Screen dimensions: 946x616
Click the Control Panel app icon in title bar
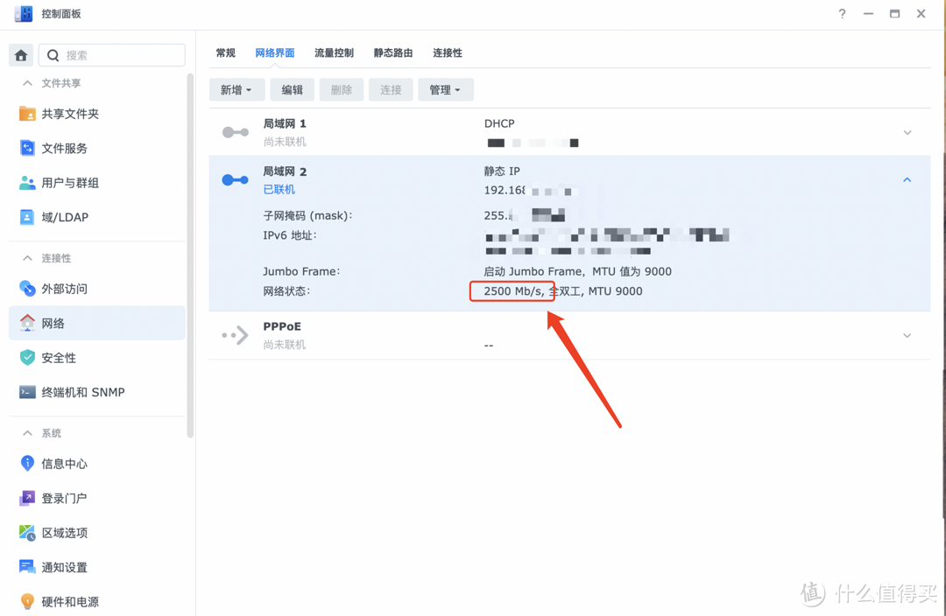(23, 13)
